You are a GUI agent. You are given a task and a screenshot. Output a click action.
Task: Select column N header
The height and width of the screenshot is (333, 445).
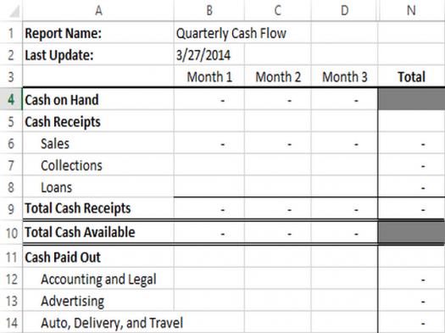click(411, 10)
